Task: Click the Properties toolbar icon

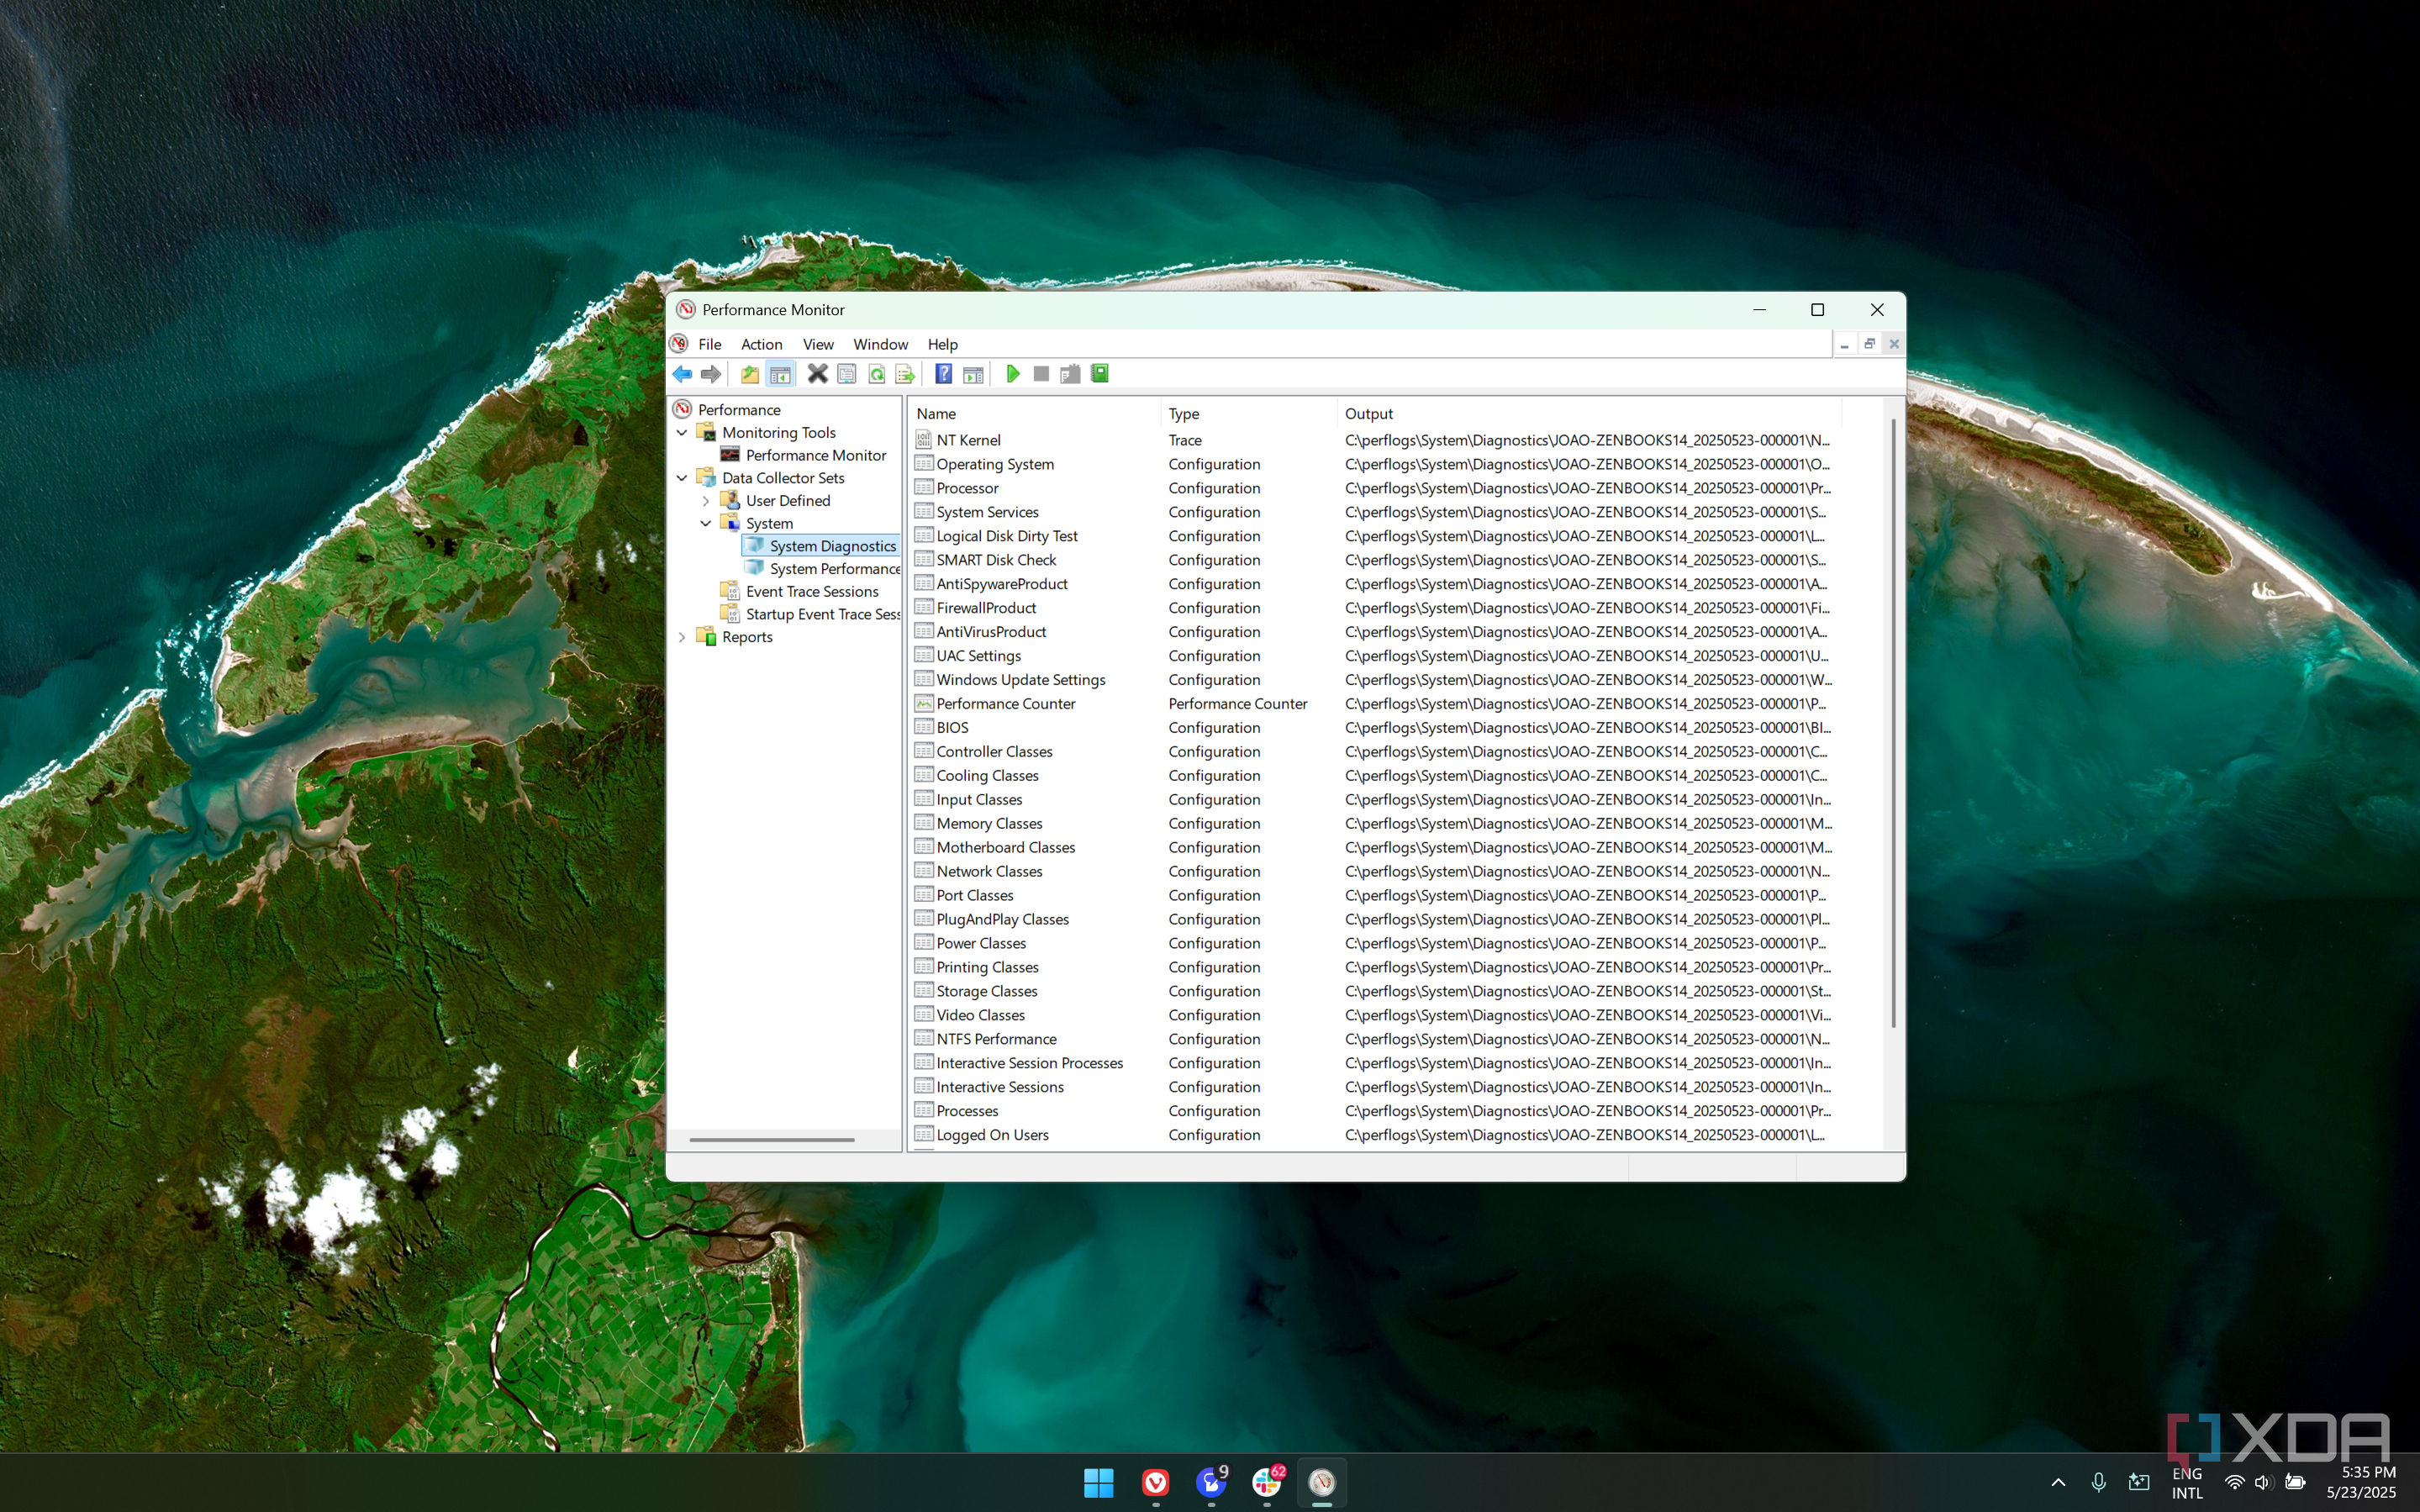Action: point(846,374)
